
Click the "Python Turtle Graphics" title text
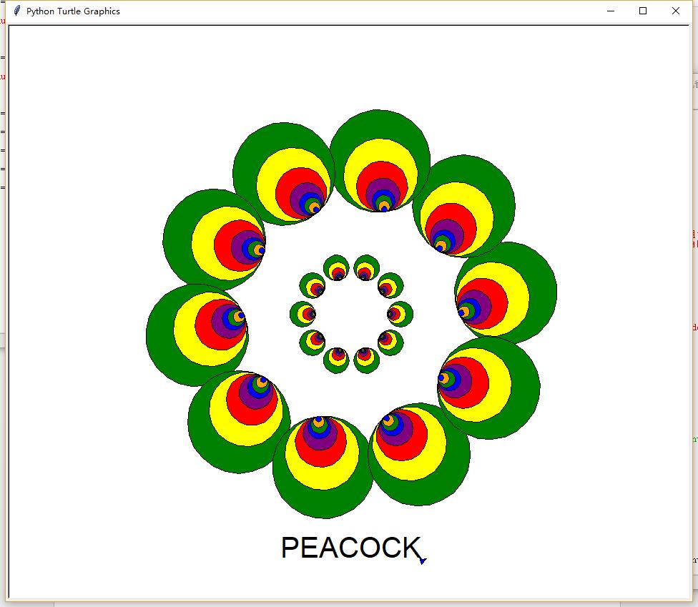[73, 11]
